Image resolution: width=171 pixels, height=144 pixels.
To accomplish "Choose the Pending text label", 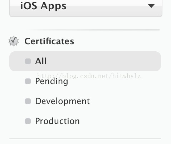I will pos(52,81).
